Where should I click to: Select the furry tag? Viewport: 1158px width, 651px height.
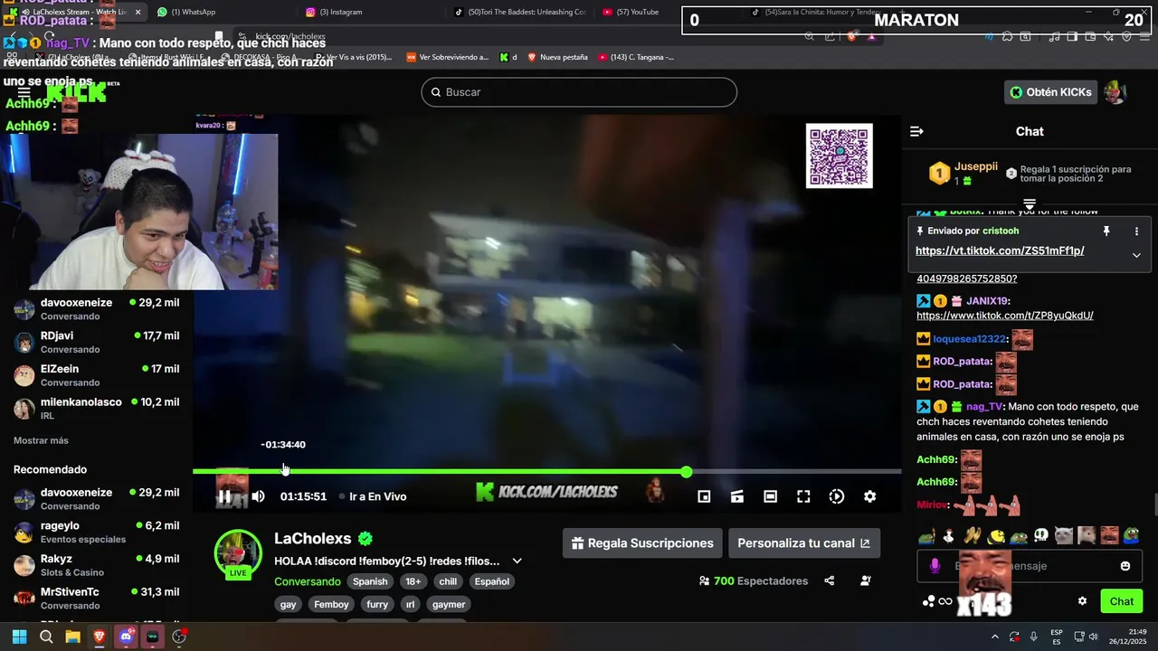coord(377,604)
